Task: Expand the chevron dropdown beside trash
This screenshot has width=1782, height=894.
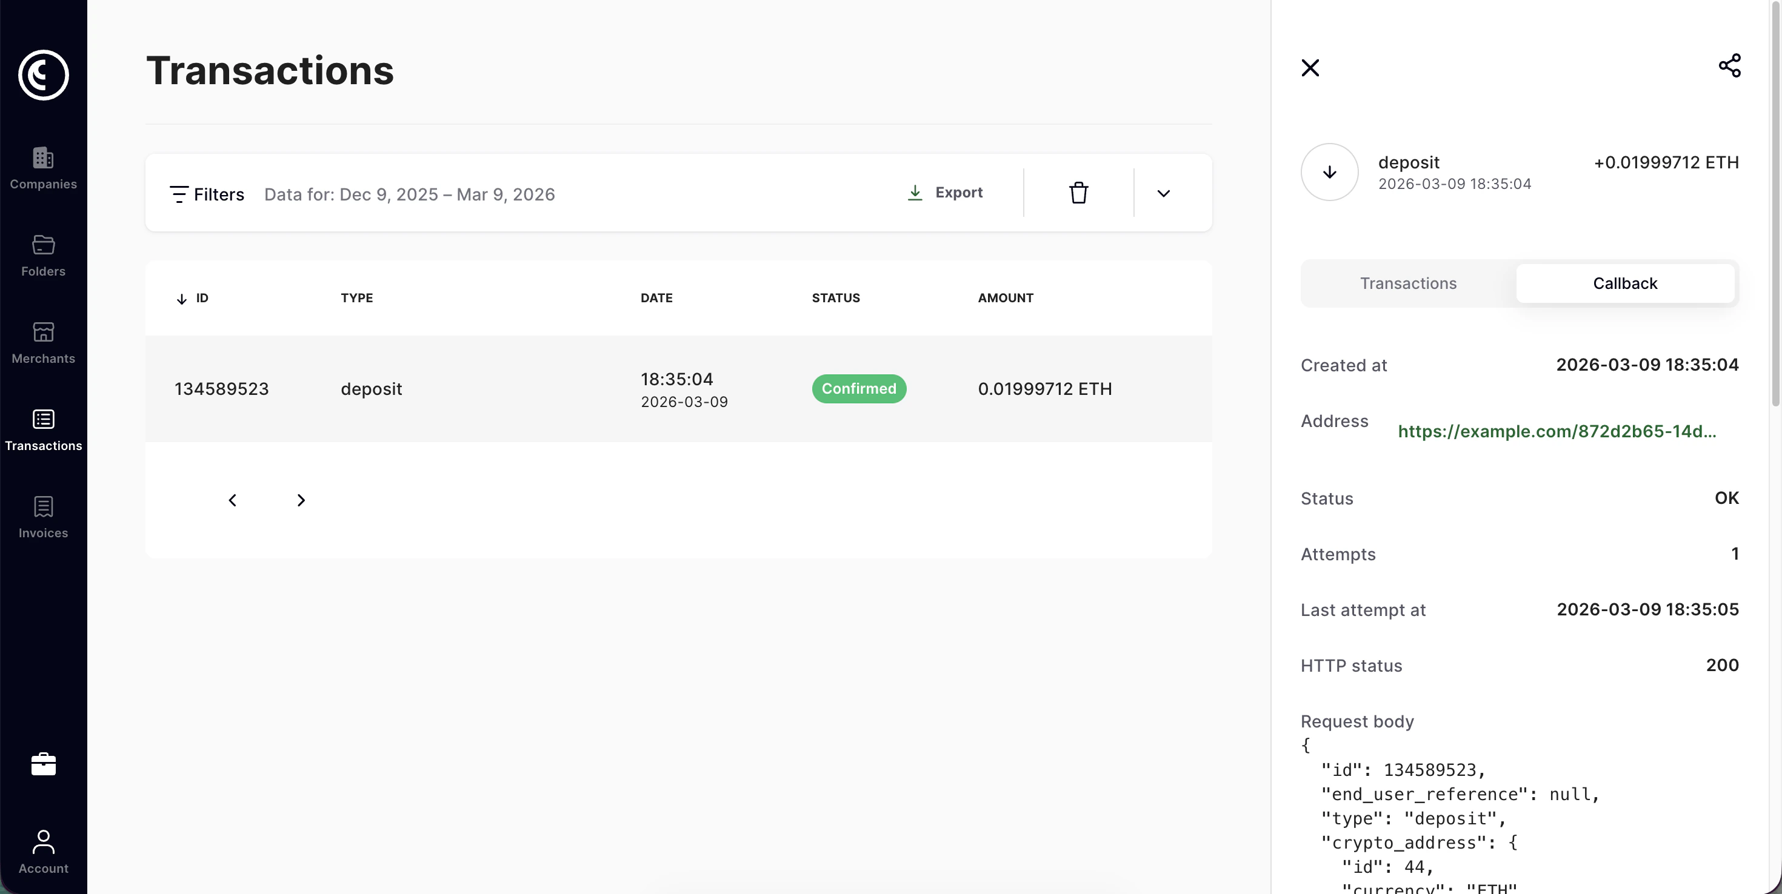Action: click(1164, 194)
